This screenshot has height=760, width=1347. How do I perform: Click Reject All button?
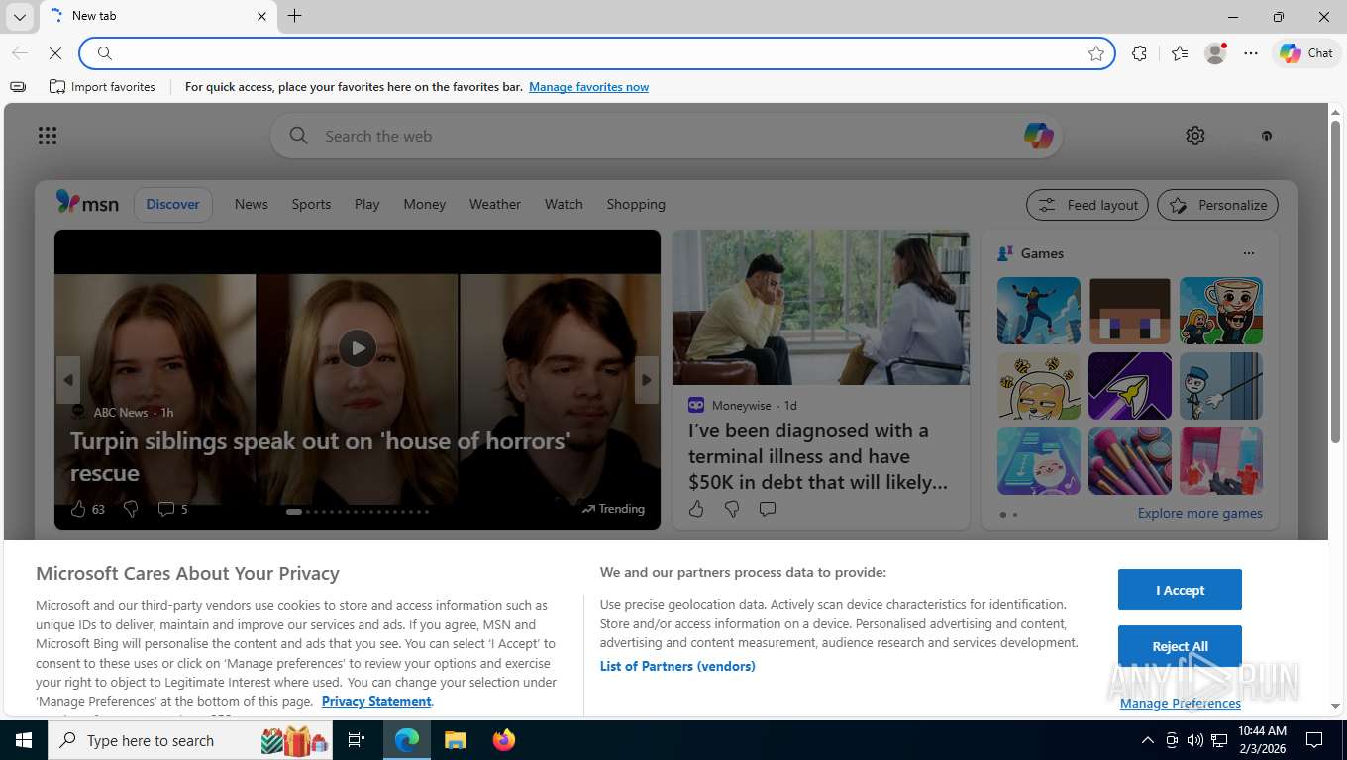1180,646
